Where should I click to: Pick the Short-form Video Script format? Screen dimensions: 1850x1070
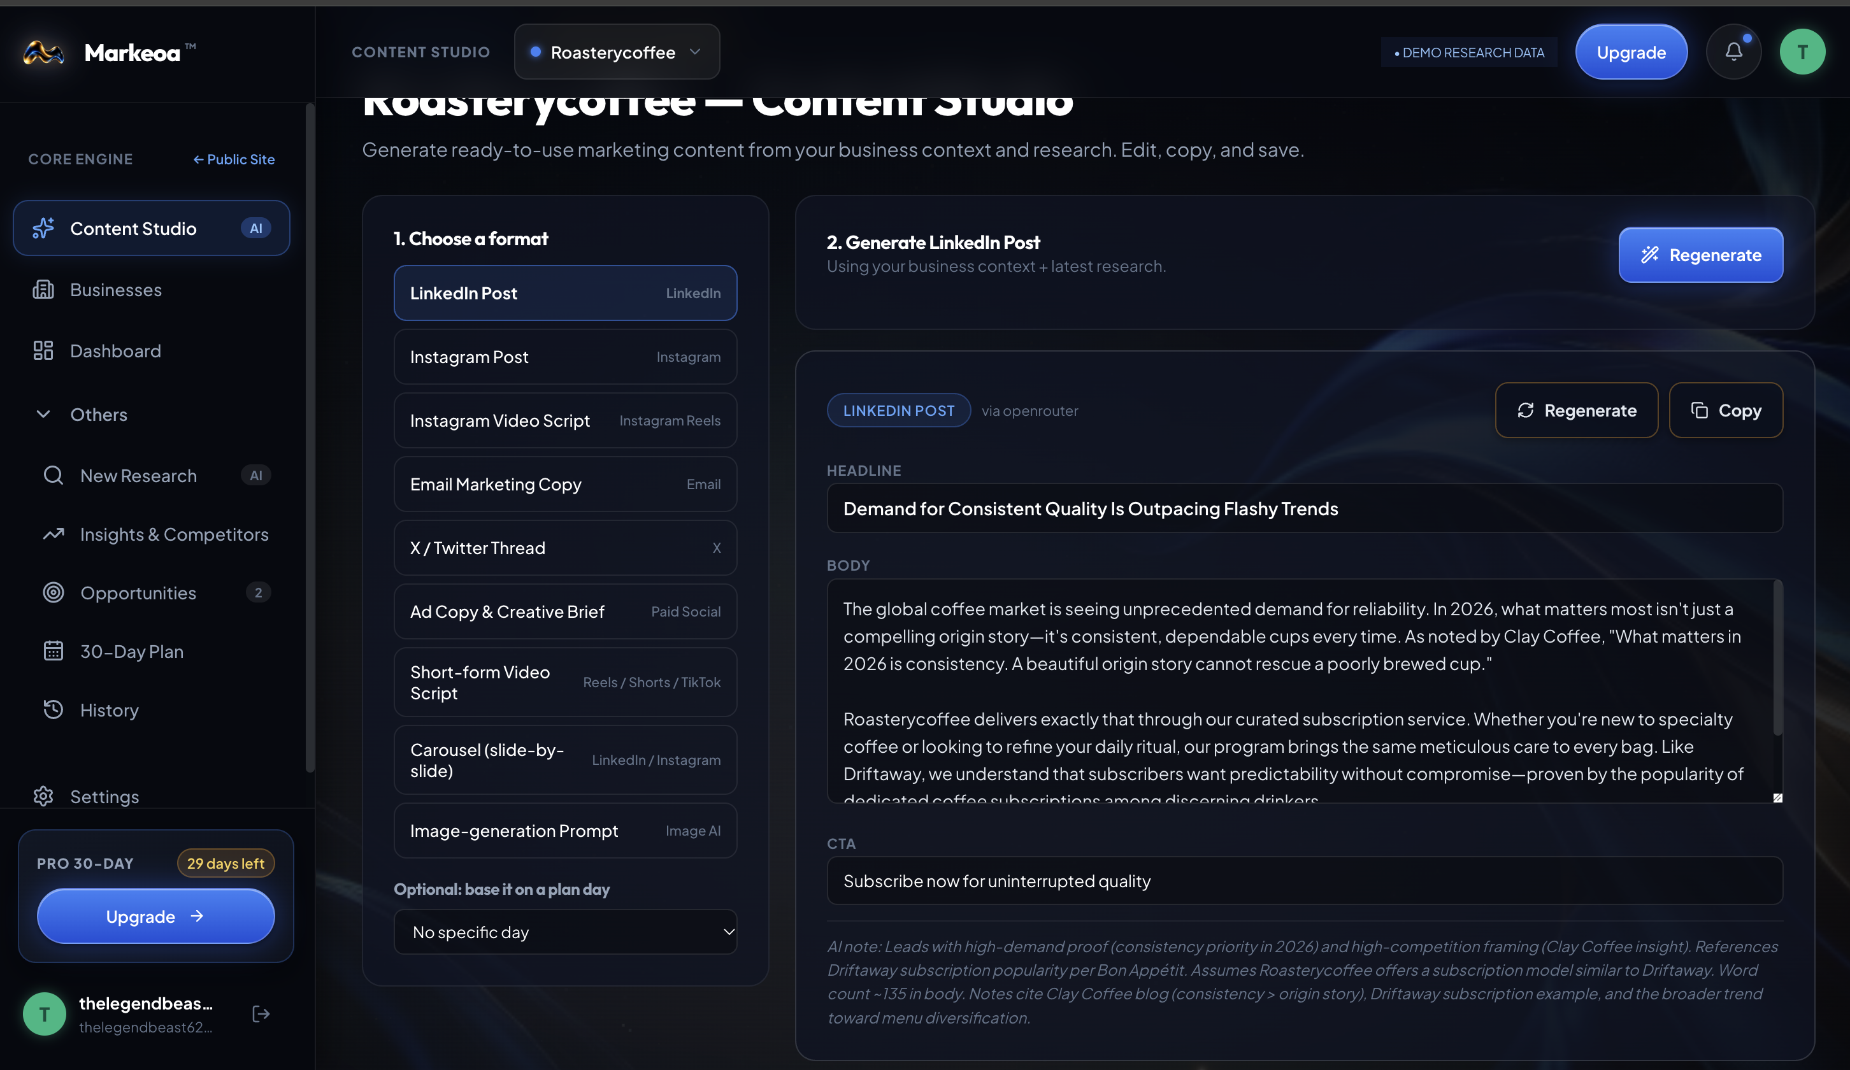(565, 681)
